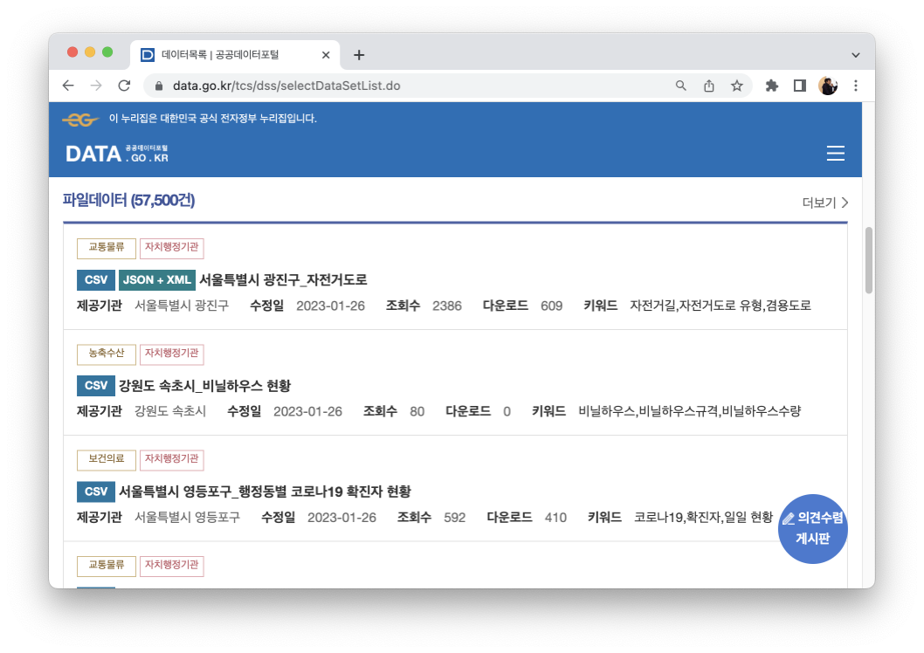924x653 pixels.
Task: View site lock security info
Action: tap(159, 86)
